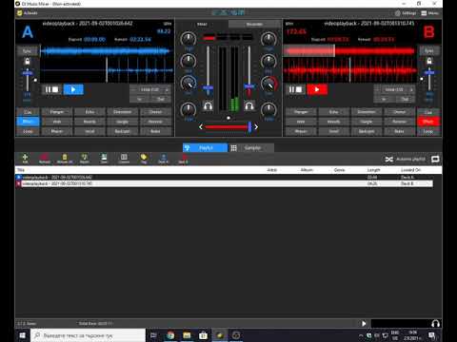Toggle Sync on Deck A
The image size is (457, 342).
click(28, 50)
